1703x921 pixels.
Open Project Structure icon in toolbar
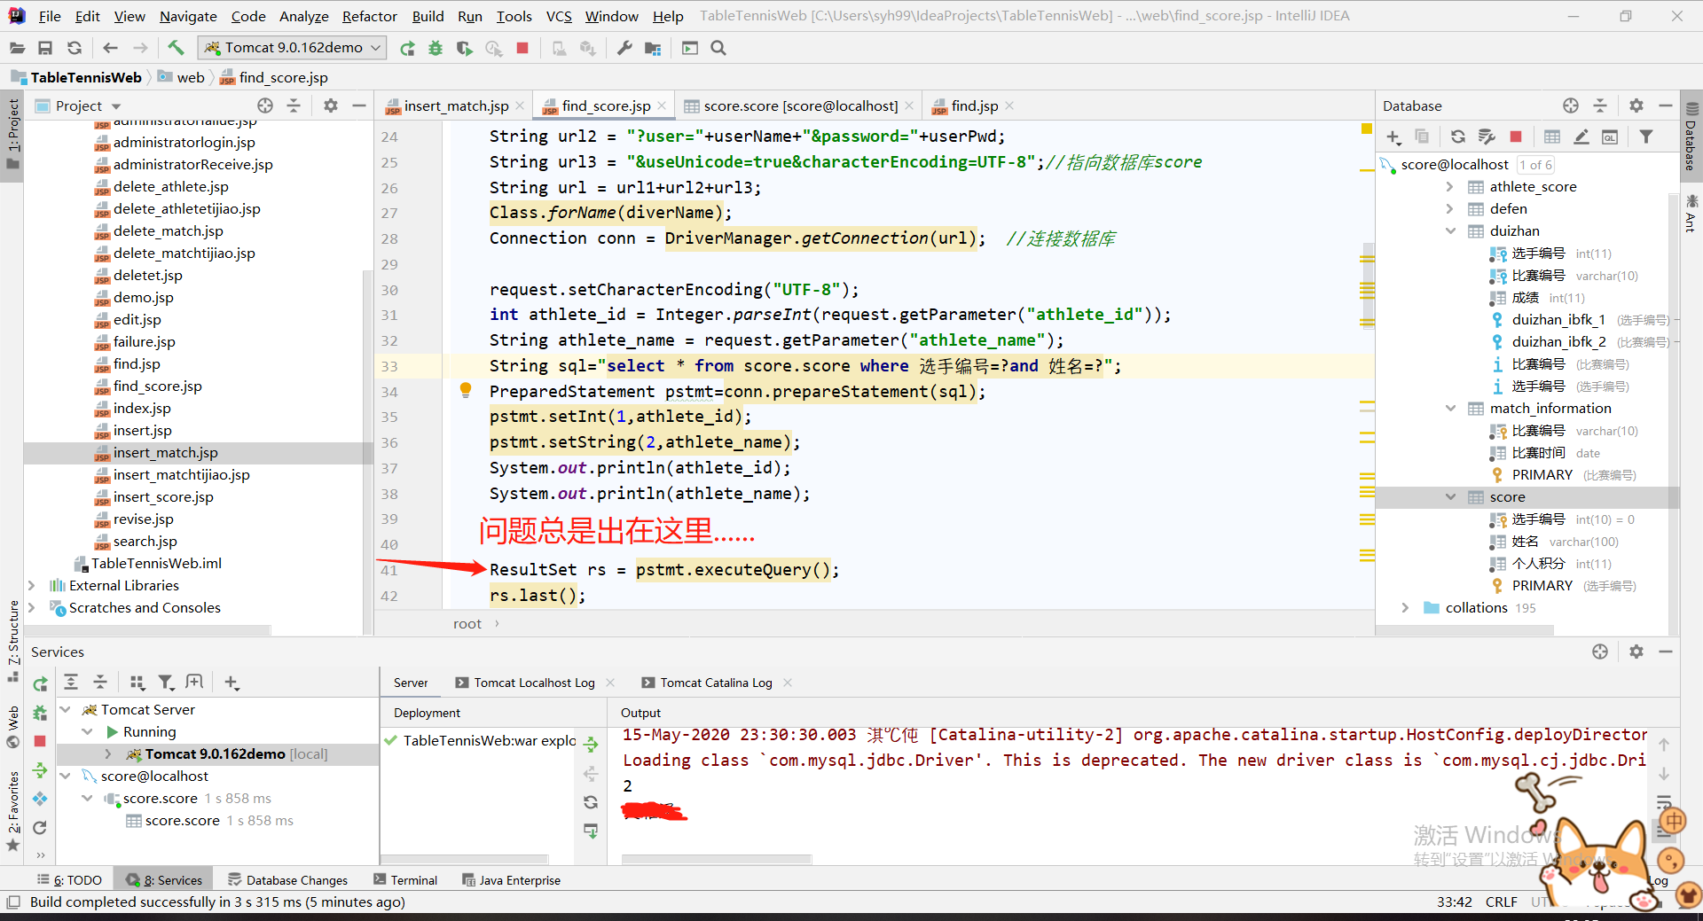[x=653, y=48]
